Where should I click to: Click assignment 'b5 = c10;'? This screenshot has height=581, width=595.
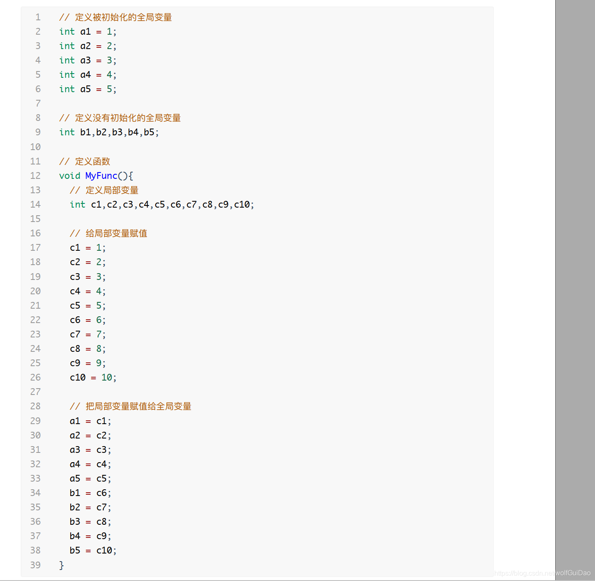click(93, 551)
